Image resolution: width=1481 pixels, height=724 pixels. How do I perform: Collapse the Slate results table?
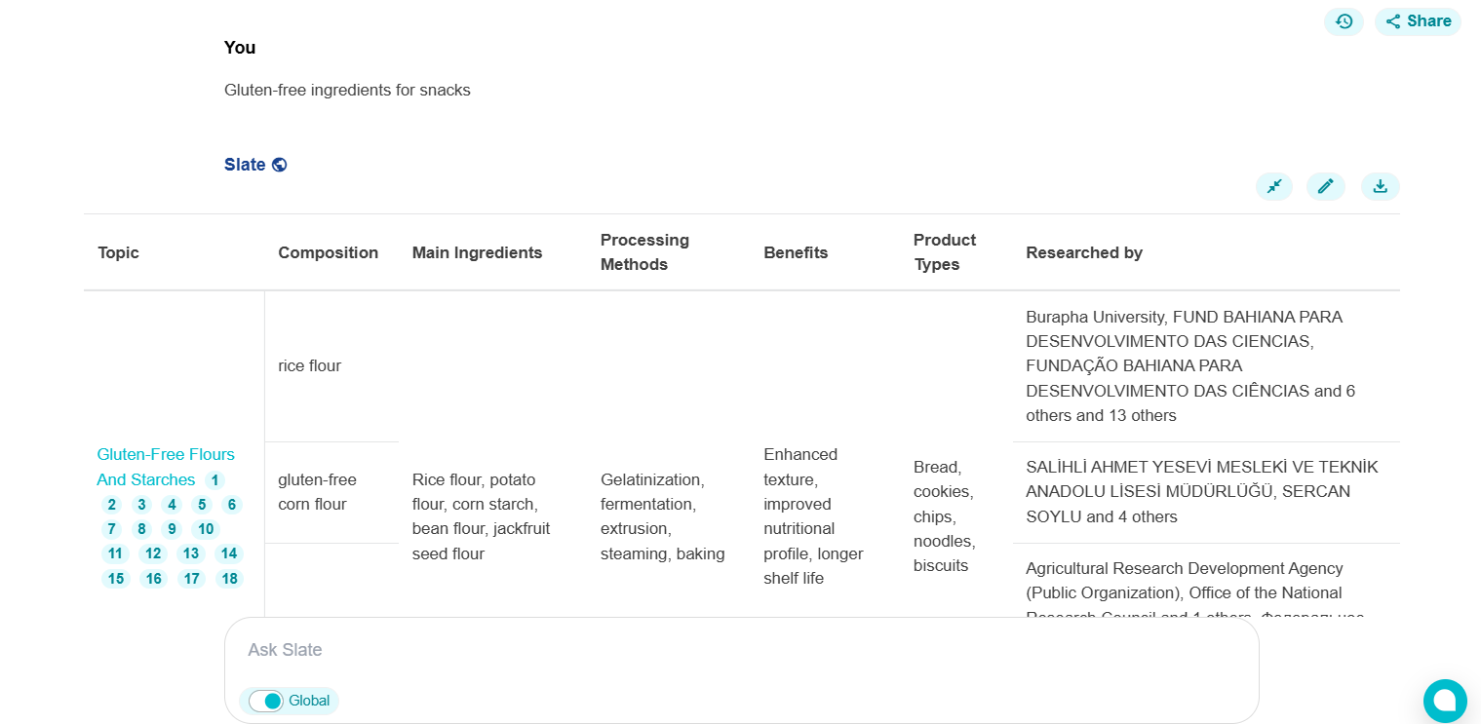click(1274, 186)
